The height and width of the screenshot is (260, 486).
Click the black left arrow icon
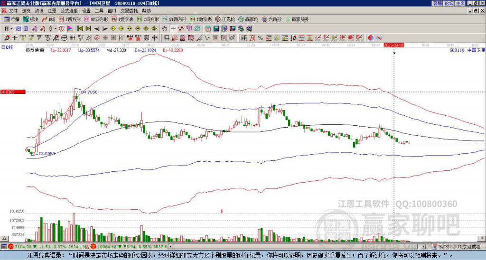coord(97,28)
